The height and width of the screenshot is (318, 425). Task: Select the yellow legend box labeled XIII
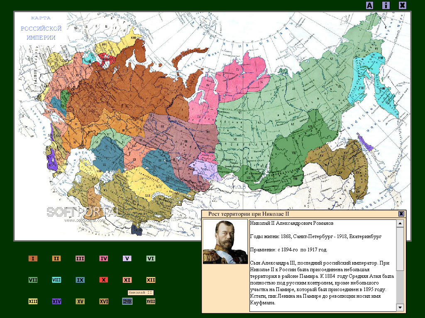(x=33, y=301)
